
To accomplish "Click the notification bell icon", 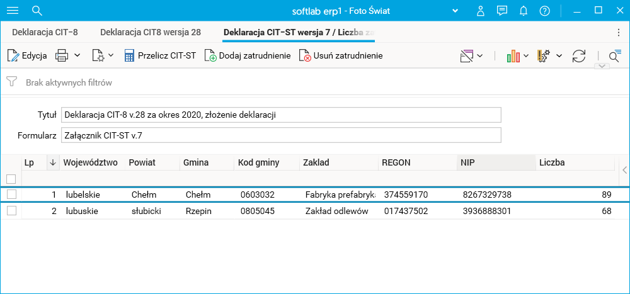I will pos(523,11).
